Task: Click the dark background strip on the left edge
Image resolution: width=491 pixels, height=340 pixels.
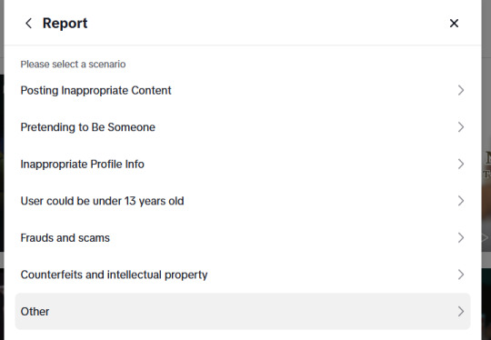Action: click(x=2, y=170)
